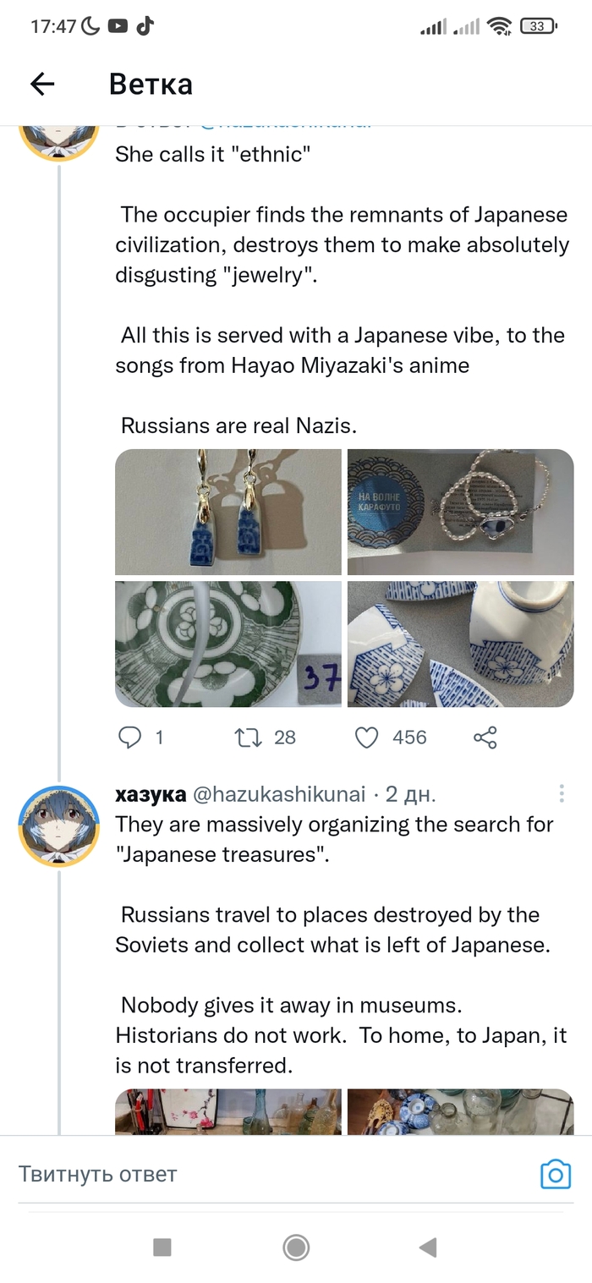592x1283 pixels.
Task: Open the pearl bracelet photo
Action: pos(460,513)
